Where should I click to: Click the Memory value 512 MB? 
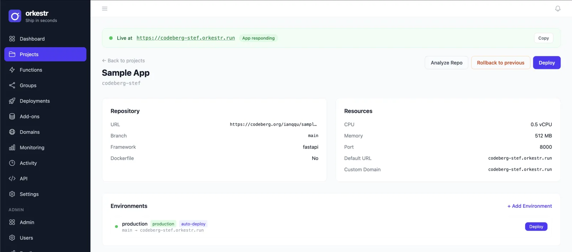tap(543, 136)
